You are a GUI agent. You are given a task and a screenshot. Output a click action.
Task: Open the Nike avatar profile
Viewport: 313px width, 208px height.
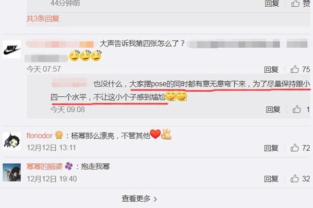pos(11,49)
